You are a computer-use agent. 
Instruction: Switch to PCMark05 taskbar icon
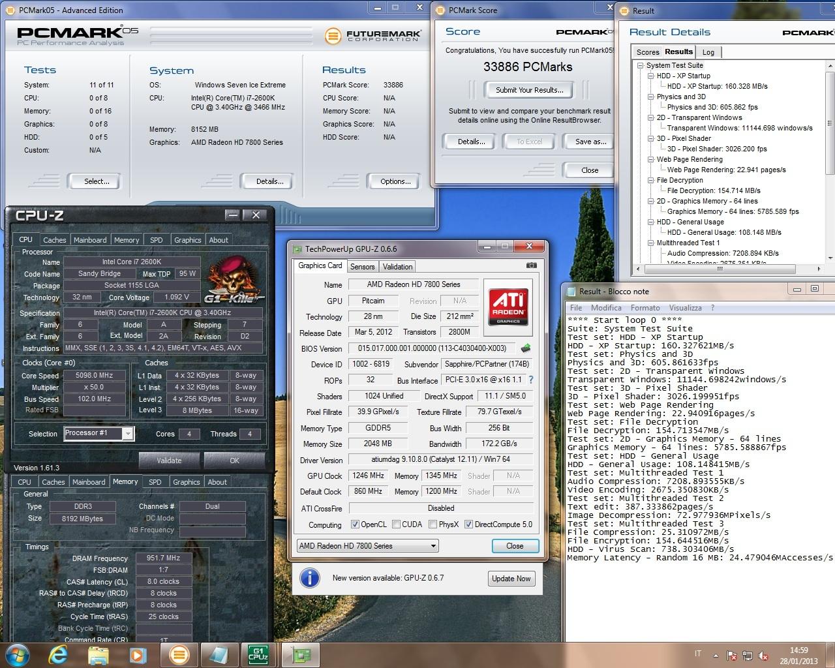tap(179, 655)
